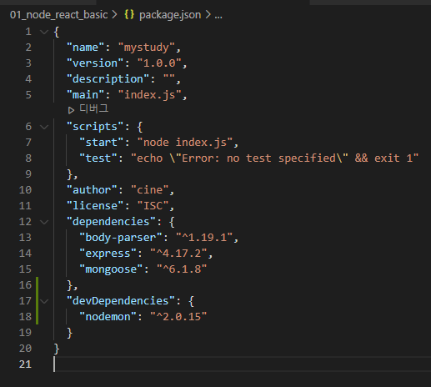Click the closing brace on line 20

pyautogui.click(x=57, y=349)
